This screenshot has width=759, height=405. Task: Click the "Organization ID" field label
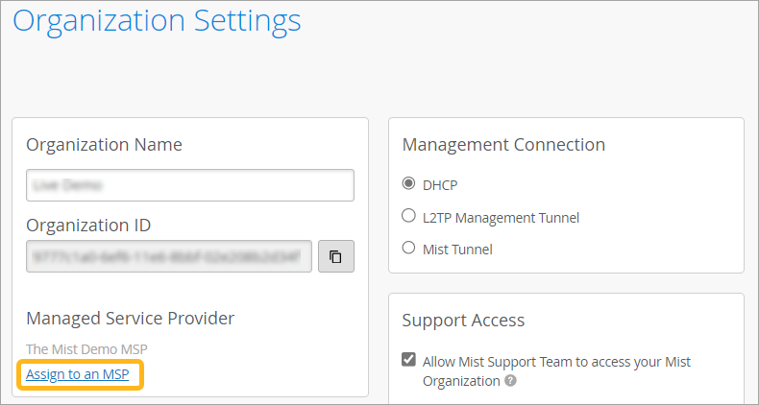click(x=88, y=226)
